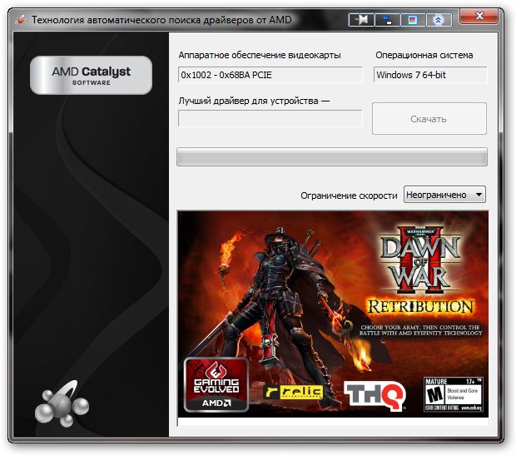Screen dimensions: 516x455
Task: Click the AMD Catalyst Software logo badge
Action: [92, 76]
